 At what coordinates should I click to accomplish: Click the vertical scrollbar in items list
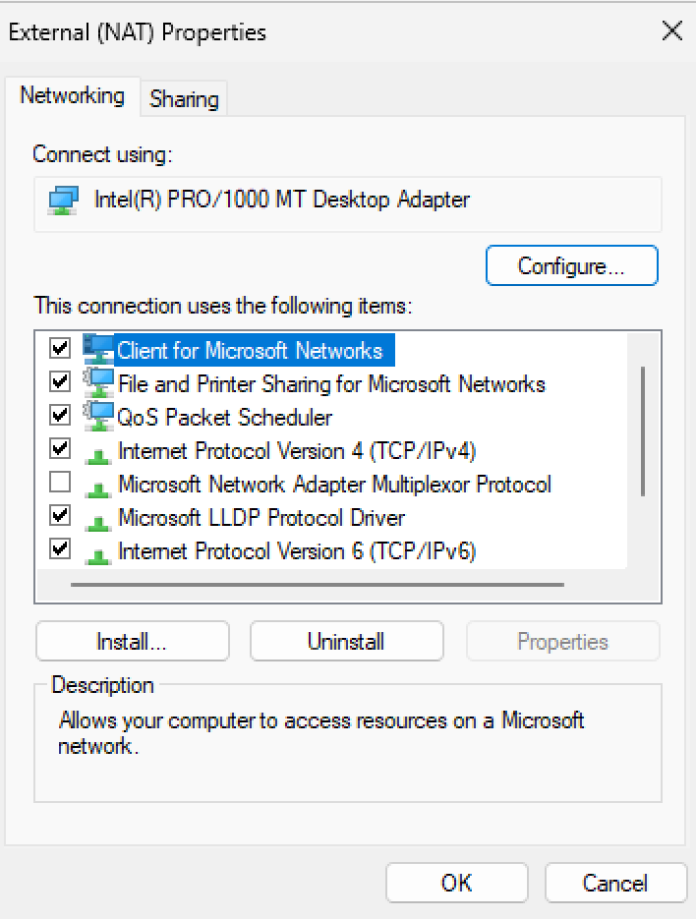click(643, 431)
